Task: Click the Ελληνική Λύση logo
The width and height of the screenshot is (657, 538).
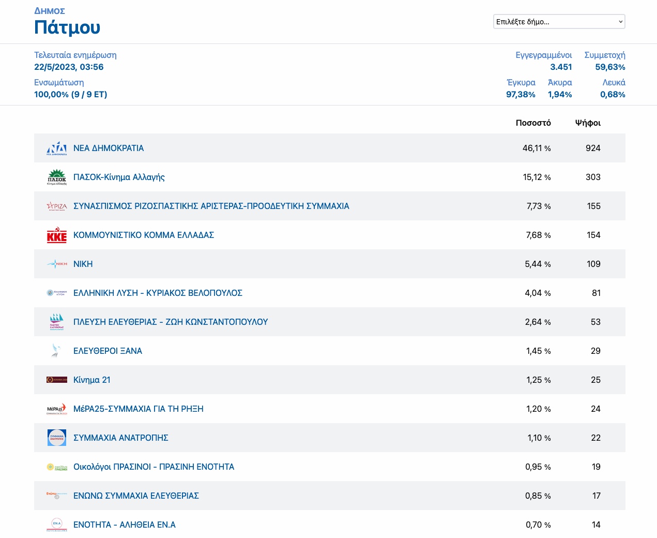Action: (57, 293)
